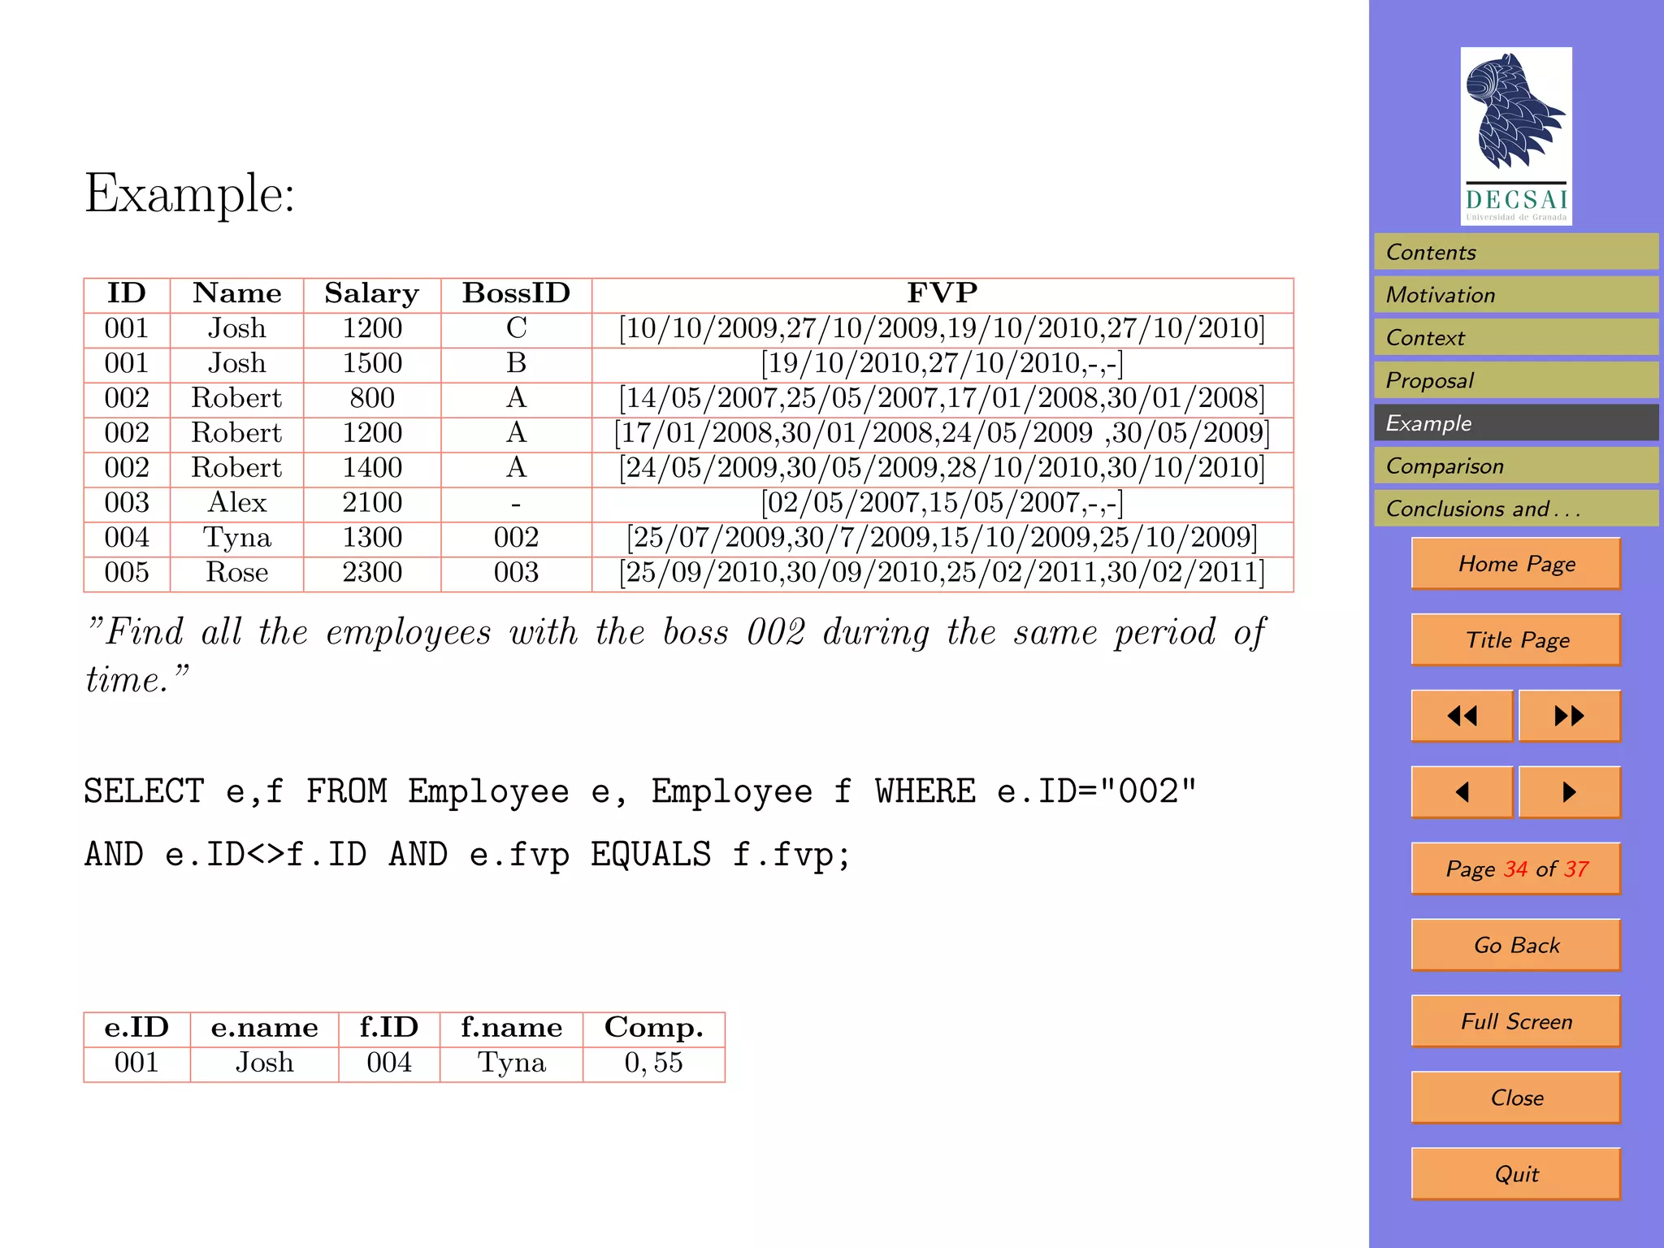The width and height of the screenshot is (1664, 1248).
Task: Click Tyna in the result table
Action: click(512, 1064)
